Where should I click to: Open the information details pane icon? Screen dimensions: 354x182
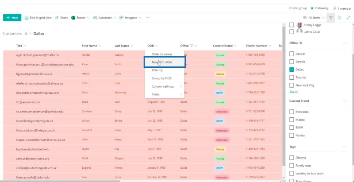[x=339, y=18]
